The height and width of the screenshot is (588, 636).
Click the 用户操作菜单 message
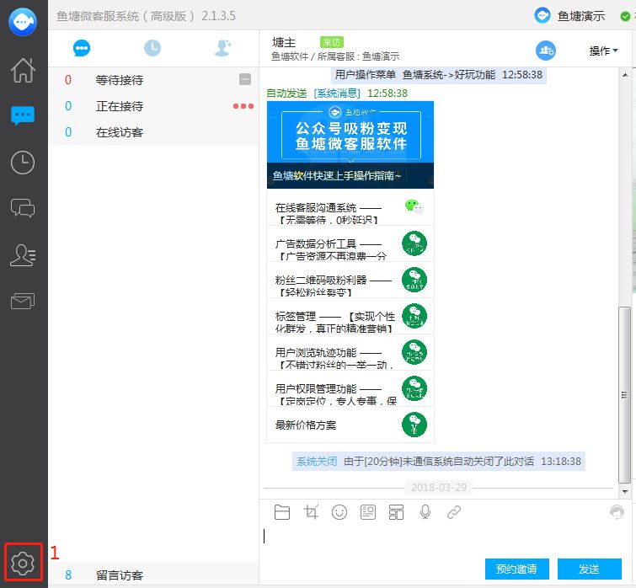point(439,75)
